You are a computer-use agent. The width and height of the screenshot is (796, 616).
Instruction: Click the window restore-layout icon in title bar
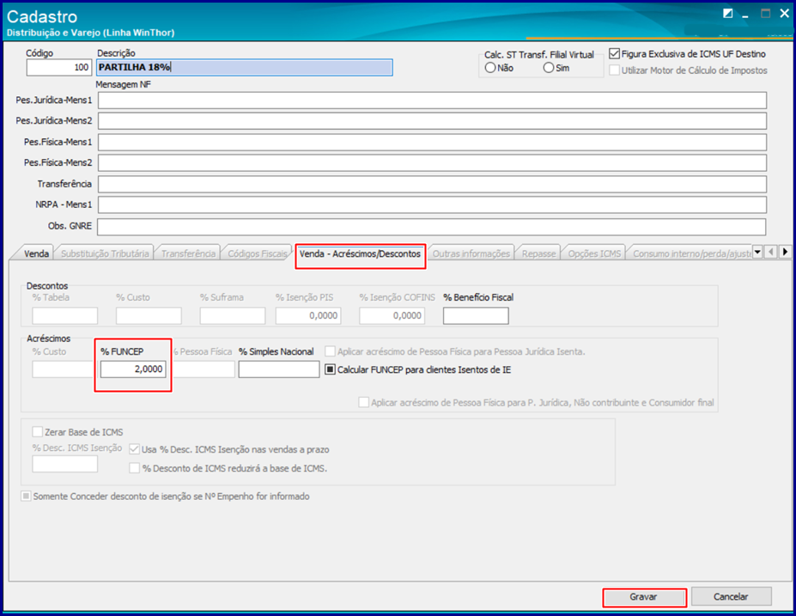727,13
